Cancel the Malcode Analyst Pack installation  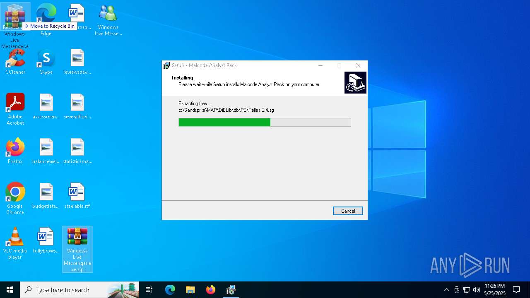pyautogui.click(x=348, y=211)
